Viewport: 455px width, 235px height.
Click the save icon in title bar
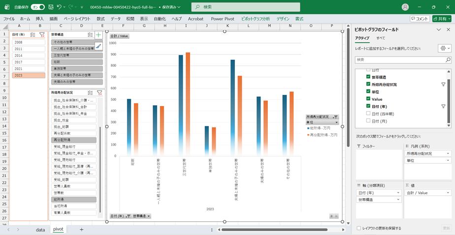coord(51,7)
